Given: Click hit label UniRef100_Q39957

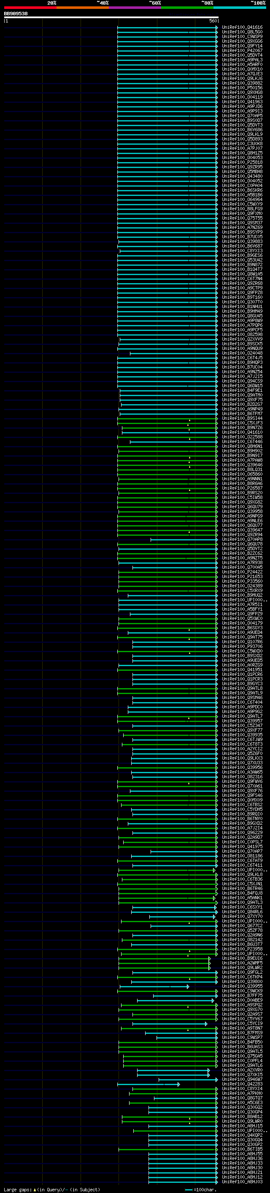Looking at the screenshot, I should (x=242, y=721).
